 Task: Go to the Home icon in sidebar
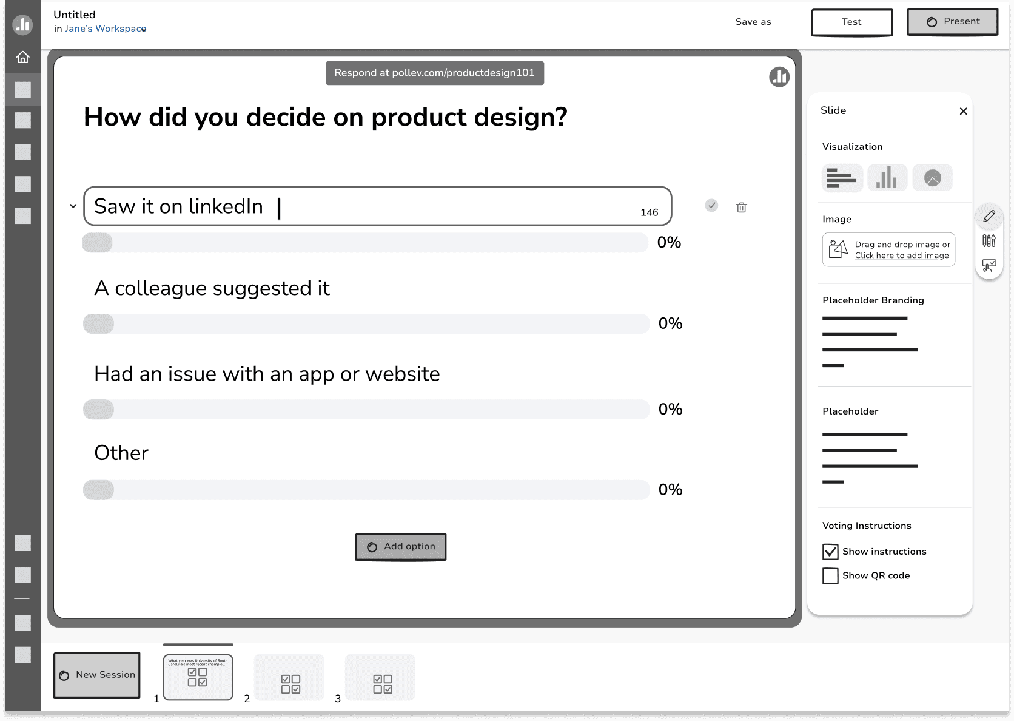(22, 57)
